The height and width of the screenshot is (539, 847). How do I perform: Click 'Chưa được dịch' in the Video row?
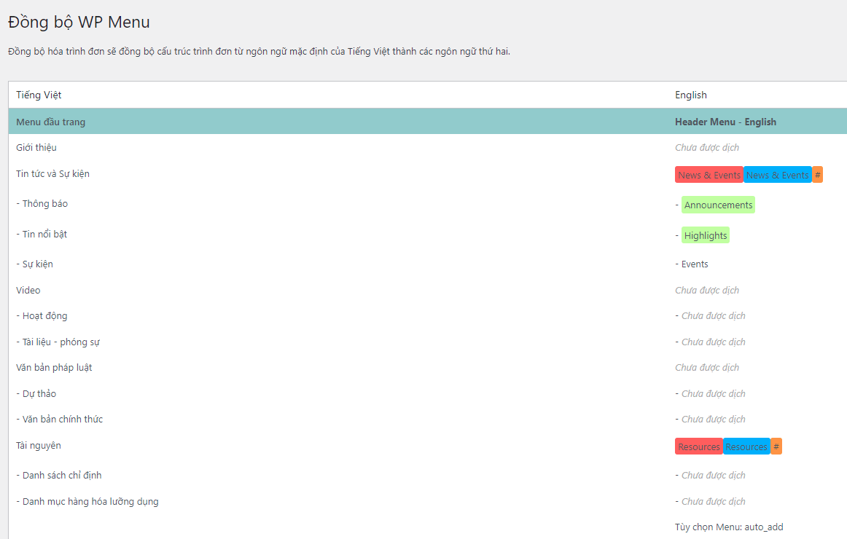coord(707,291)
